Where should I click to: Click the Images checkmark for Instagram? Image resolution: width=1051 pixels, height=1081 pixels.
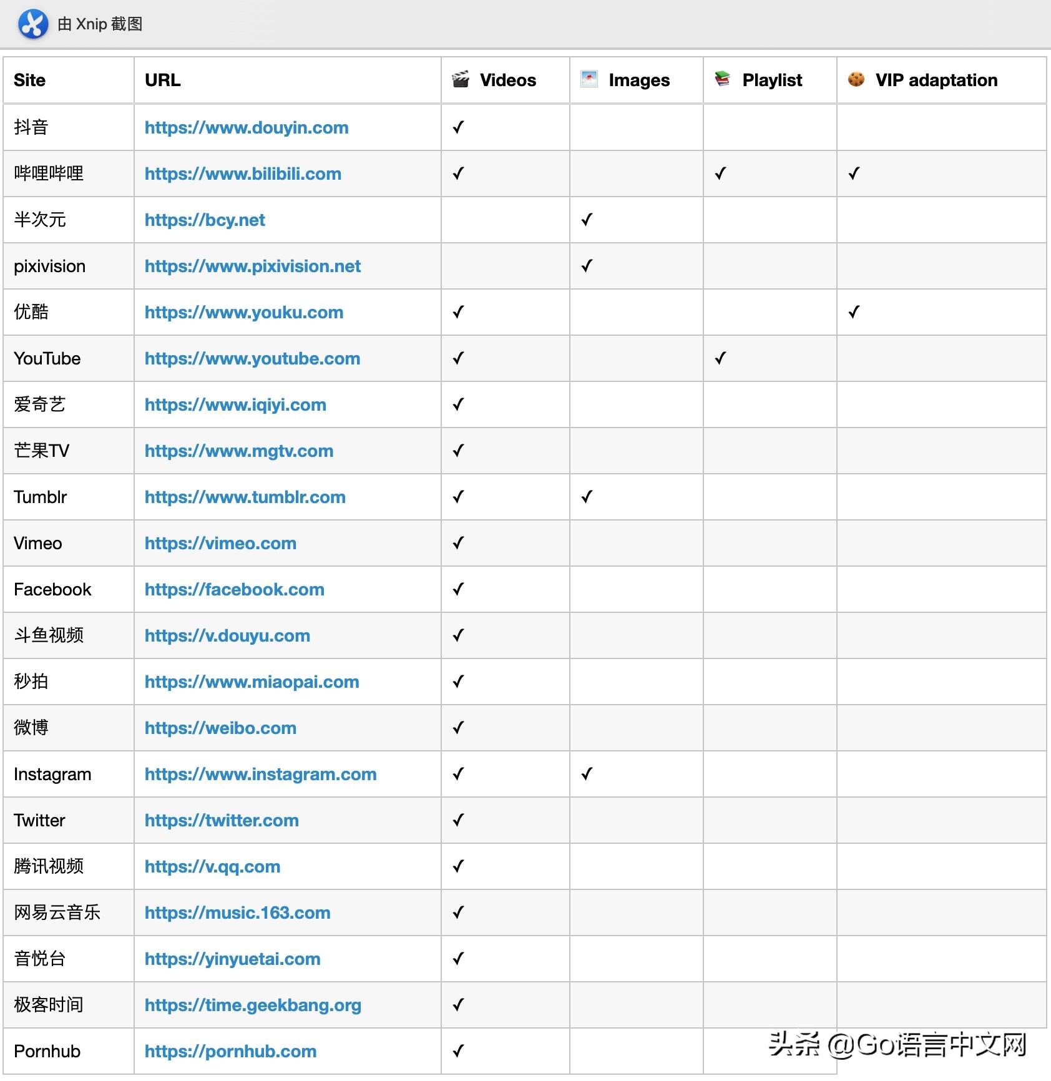[586, 774]
